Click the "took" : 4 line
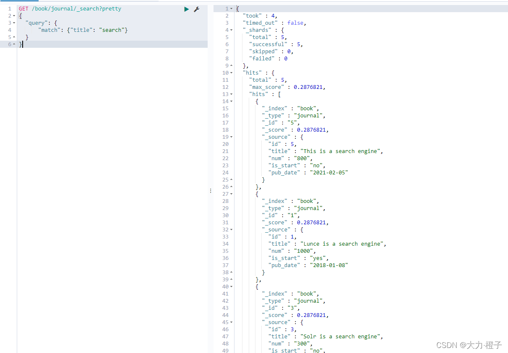The height and width of the screenshot is (353, 508). click(x=260, y=16)
